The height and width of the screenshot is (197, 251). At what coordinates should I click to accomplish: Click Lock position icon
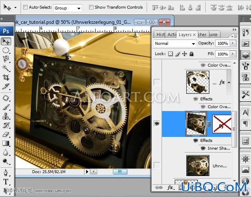(184, 54)
